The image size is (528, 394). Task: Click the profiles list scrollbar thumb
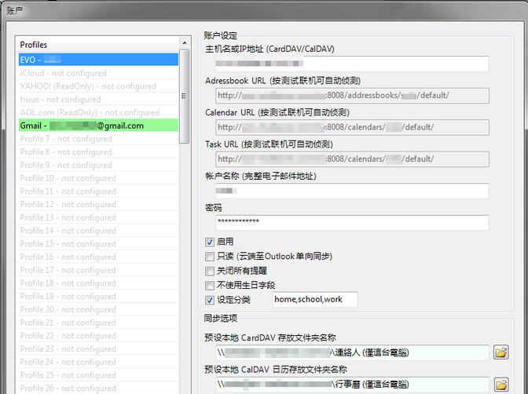tap(184, 97)
